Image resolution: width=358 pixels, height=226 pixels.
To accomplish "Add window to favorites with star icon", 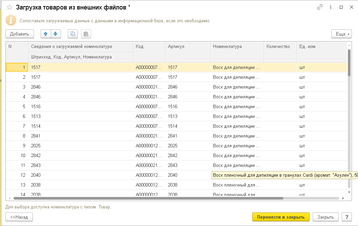I will tap(9, 7).
